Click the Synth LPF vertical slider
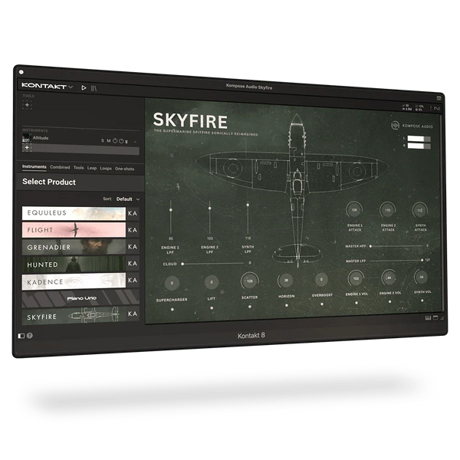The width and height of the screenshot is (460, 460). coord(248,217)
